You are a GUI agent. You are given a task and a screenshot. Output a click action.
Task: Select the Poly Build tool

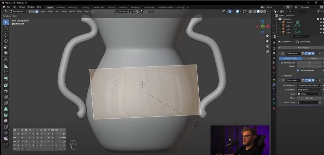(6, 109)
